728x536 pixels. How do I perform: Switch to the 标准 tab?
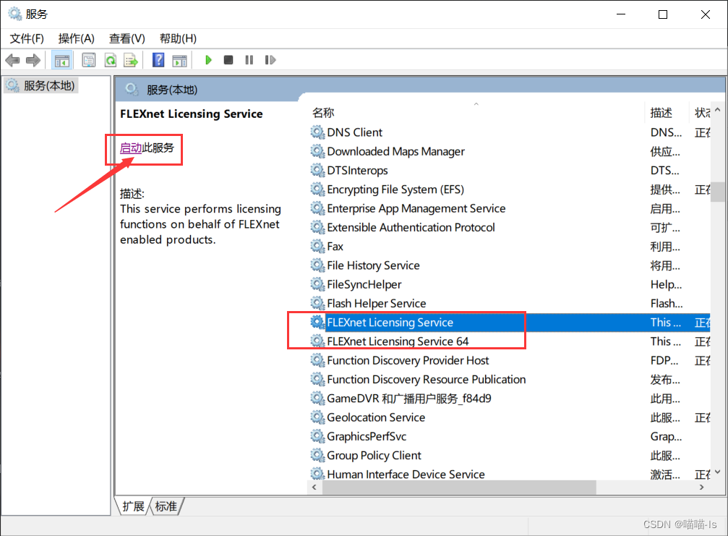[166, 506]
